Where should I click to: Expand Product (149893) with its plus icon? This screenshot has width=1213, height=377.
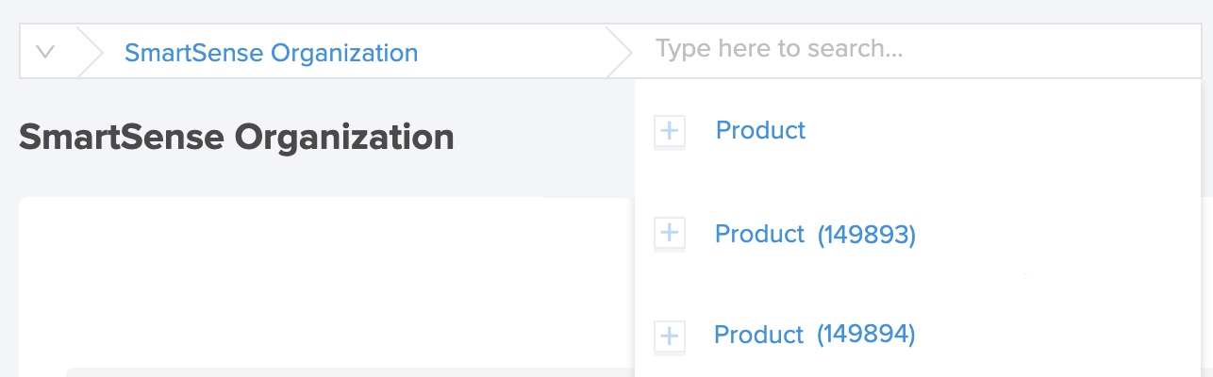tap(669, 234)
